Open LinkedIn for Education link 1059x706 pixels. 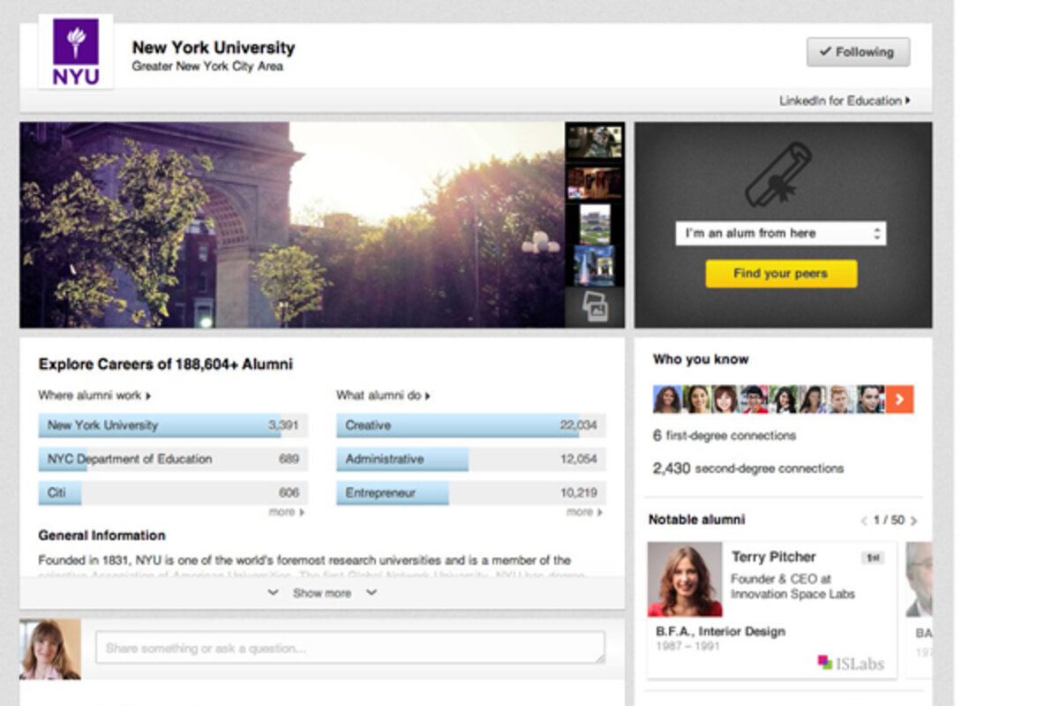tap(845, 101)
